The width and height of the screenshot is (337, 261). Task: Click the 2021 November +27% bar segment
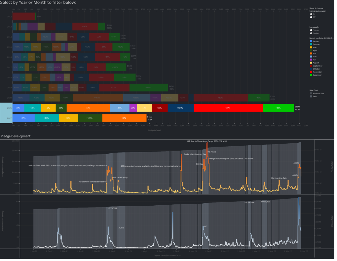click(228, 108)
